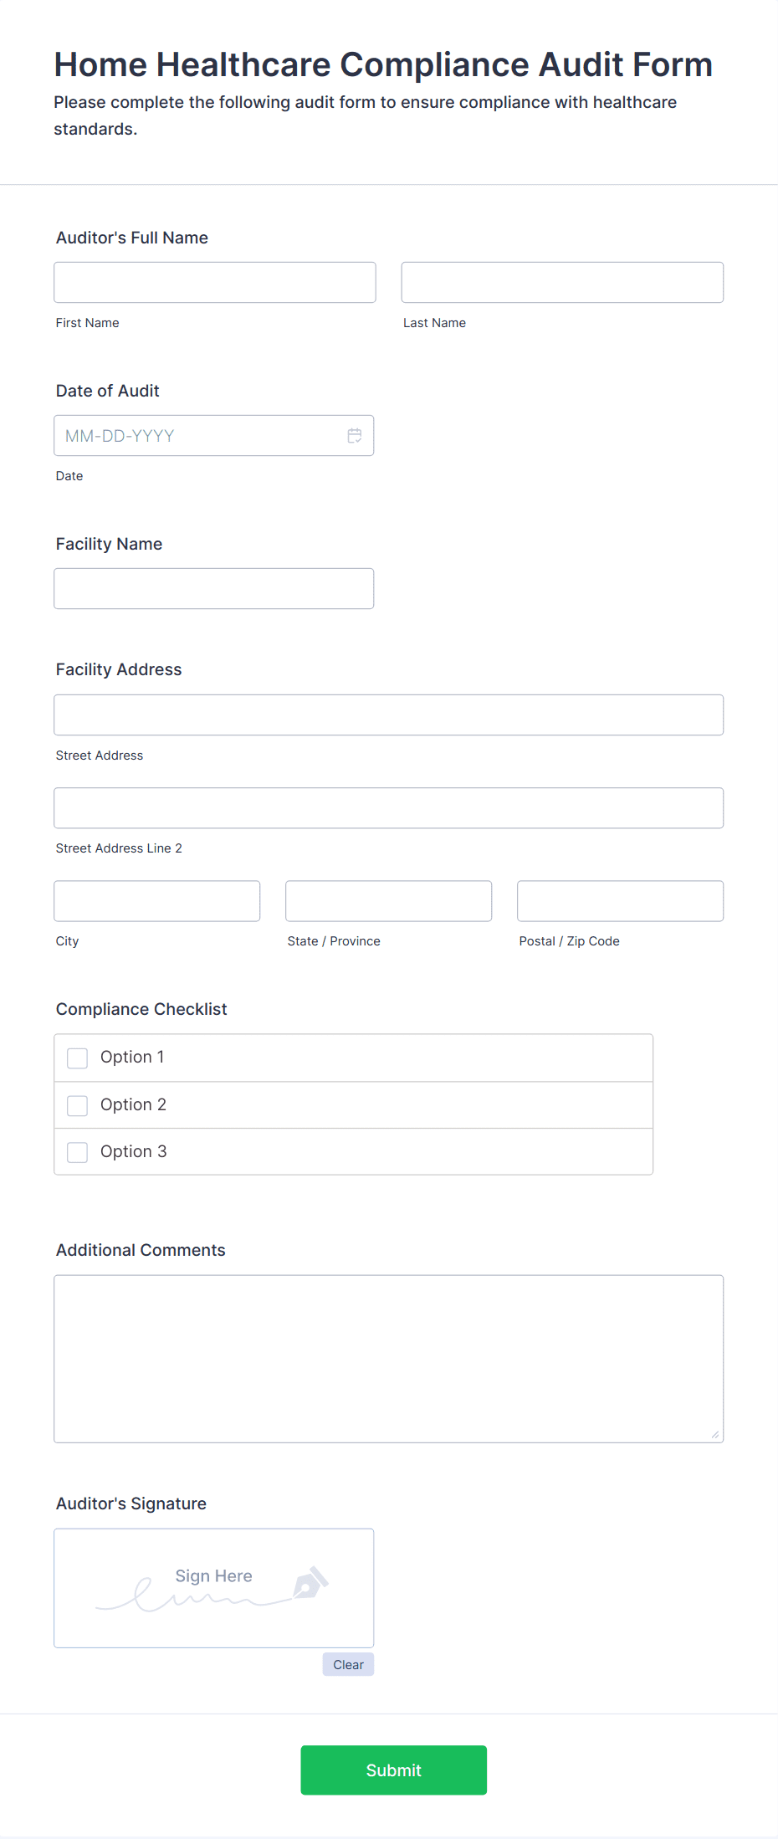Select the Last Name input

(x=562, y=283)
